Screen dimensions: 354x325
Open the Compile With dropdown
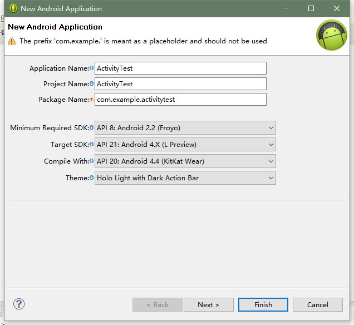[185, 161]
